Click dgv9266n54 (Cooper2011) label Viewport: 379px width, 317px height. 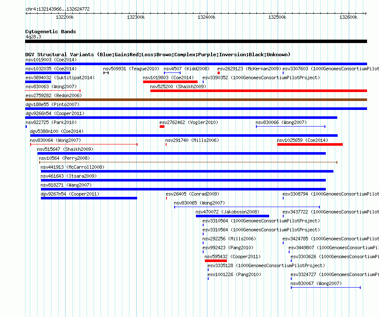[55, 113]
